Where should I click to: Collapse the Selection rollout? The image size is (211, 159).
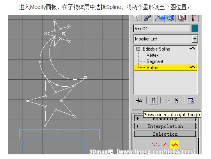pos(165,134)
